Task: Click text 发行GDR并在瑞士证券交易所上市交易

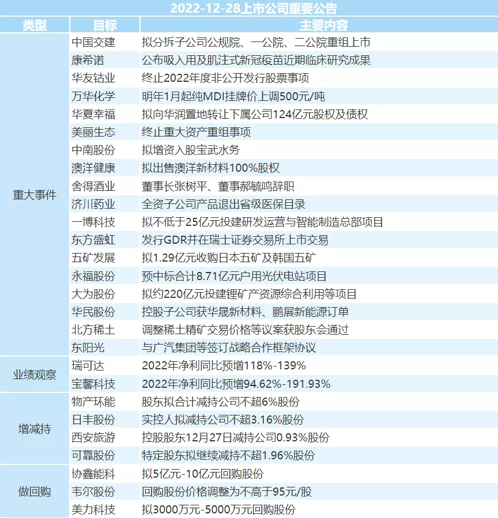Action: [235, 240]
